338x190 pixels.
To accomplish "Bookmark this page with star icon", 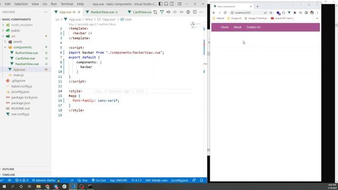I will 271,13.
